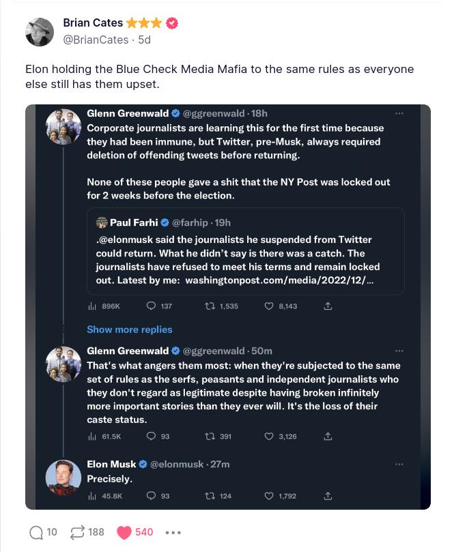Click Show more replies in the screenshot
This screenshot has height=552, width=454.
click(130, 330)
